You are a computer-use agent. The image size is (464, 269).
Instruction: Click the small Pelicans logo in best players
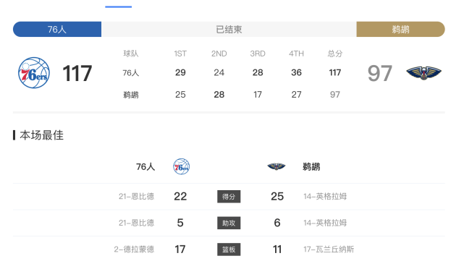277,166
